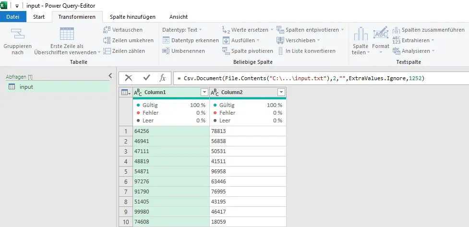Open the Analysieren dropdown
The width and height of the screenshot is (469, 227).
414,51
